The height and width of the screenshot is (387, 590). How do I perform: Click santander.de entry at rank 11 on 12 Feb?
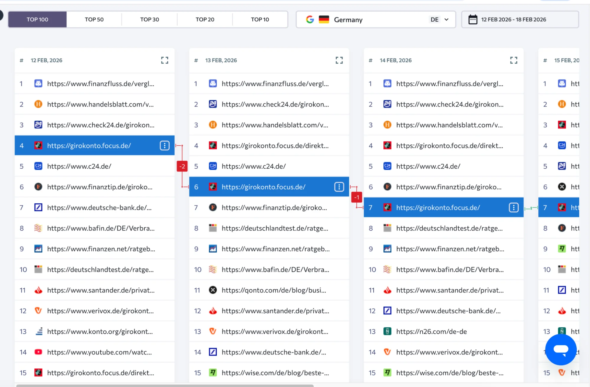[x=101, y=290]
